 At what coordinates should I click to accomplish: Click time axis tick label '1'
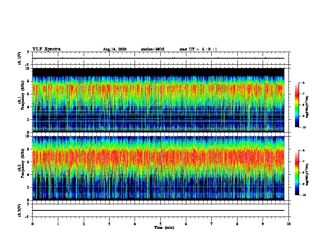tap(58, 224)
